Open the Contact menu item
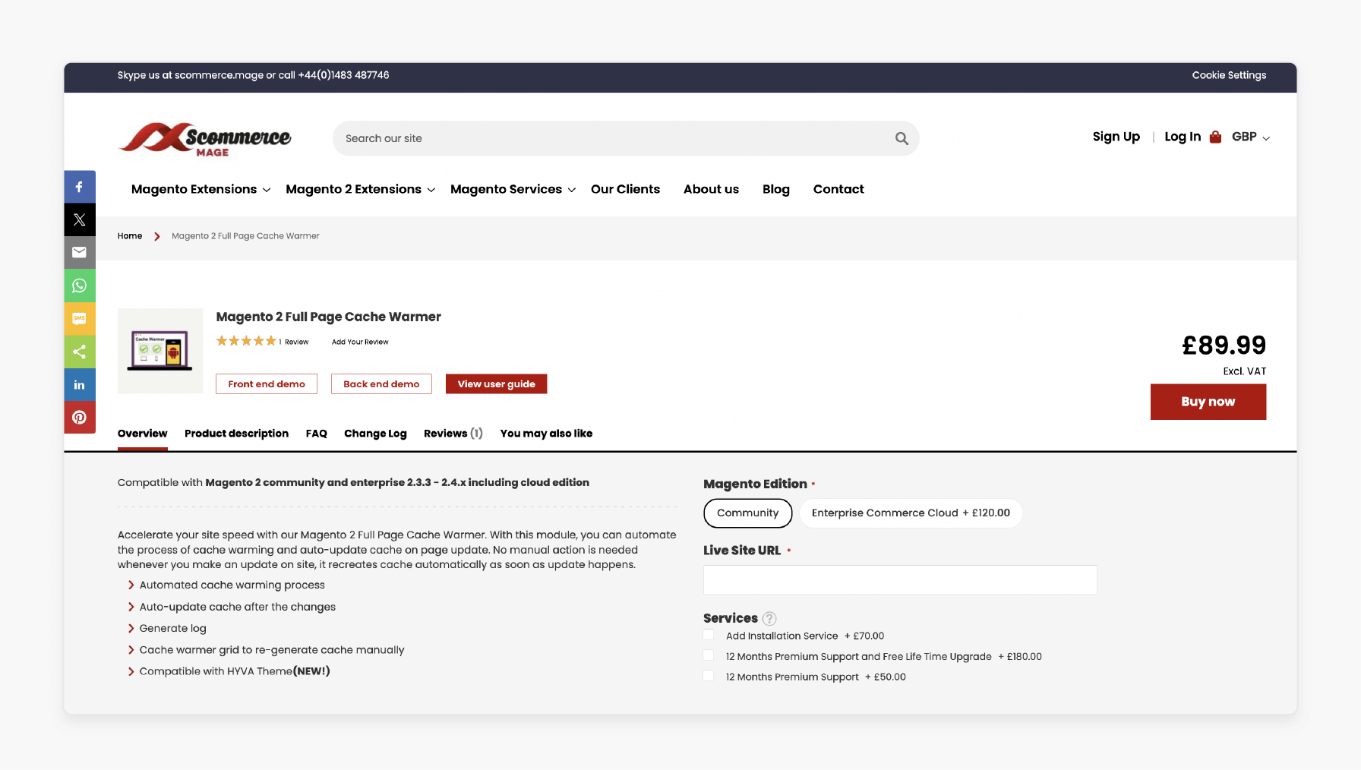1361x770 pixels. click(x=838, y=189)
